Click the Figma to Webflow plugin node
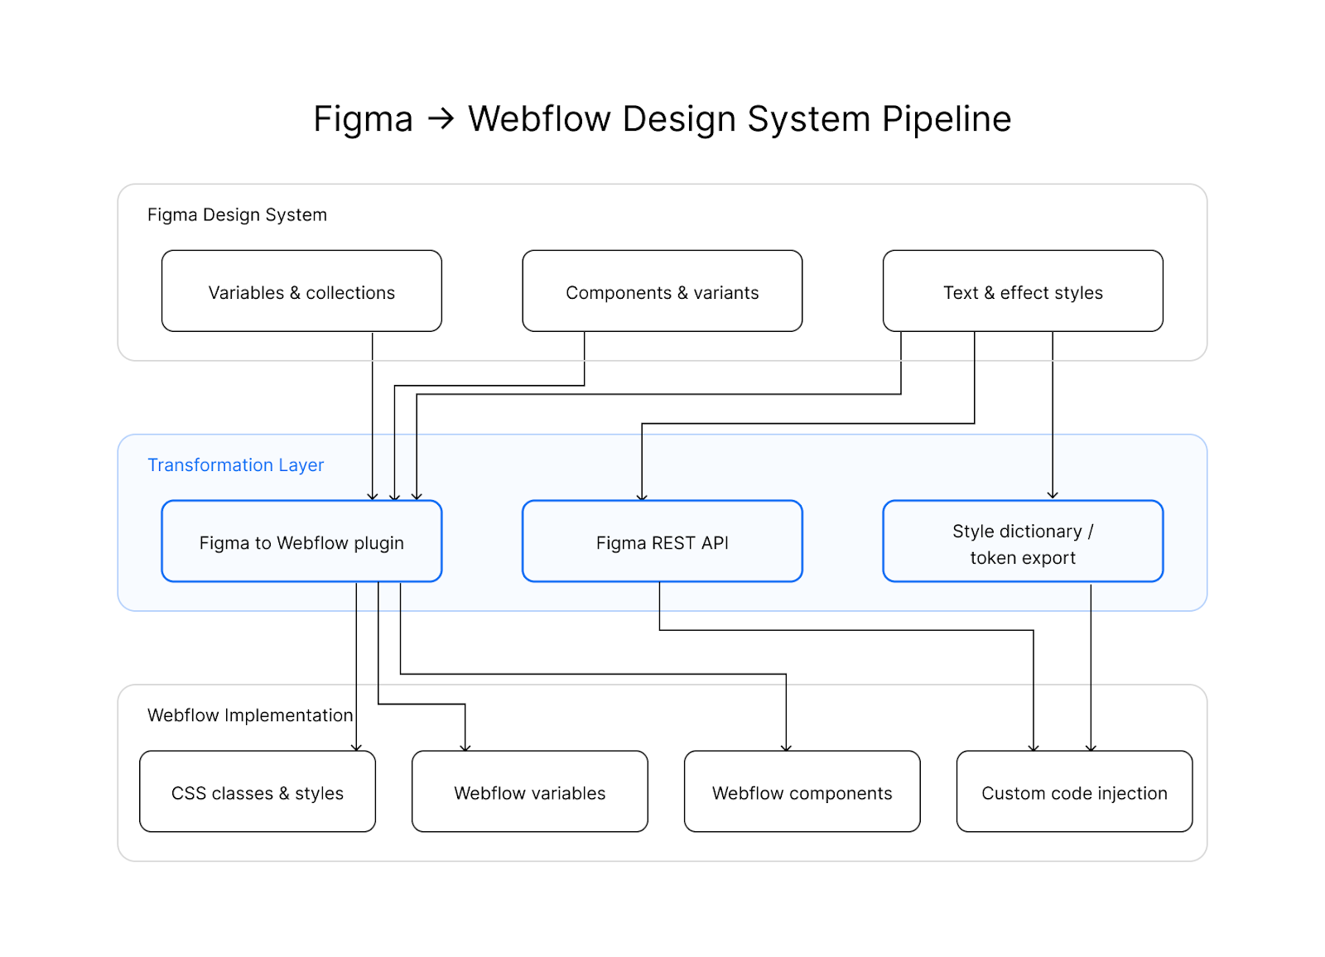This screenshot has width=1325, height=957. coord(301,541)
